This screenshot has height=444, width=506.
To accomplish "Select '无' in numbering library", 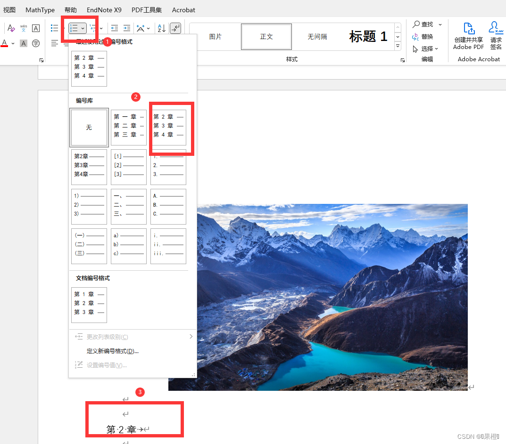I will click(x=89, y=127).
